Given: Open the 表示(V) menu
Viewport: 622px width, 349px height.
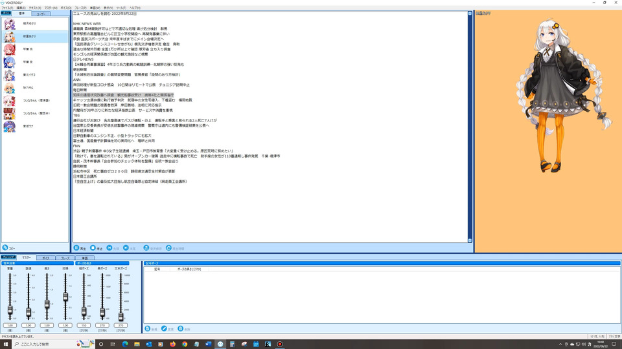Looking at the screenshot, I should [108, 8].
